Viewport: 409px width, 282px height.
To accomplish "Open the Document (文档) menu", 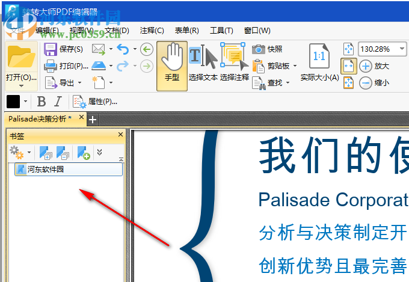I will [117, 31].
